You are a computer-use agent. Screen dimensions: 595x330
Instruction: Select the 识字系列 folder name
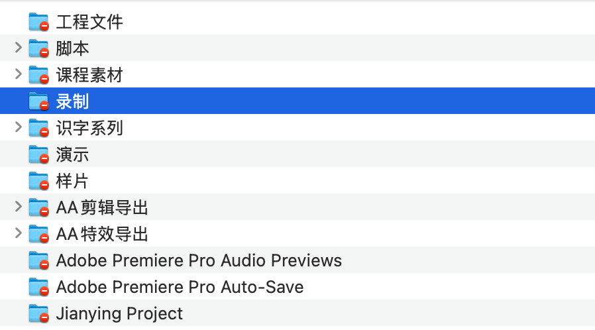click(89, 128)
